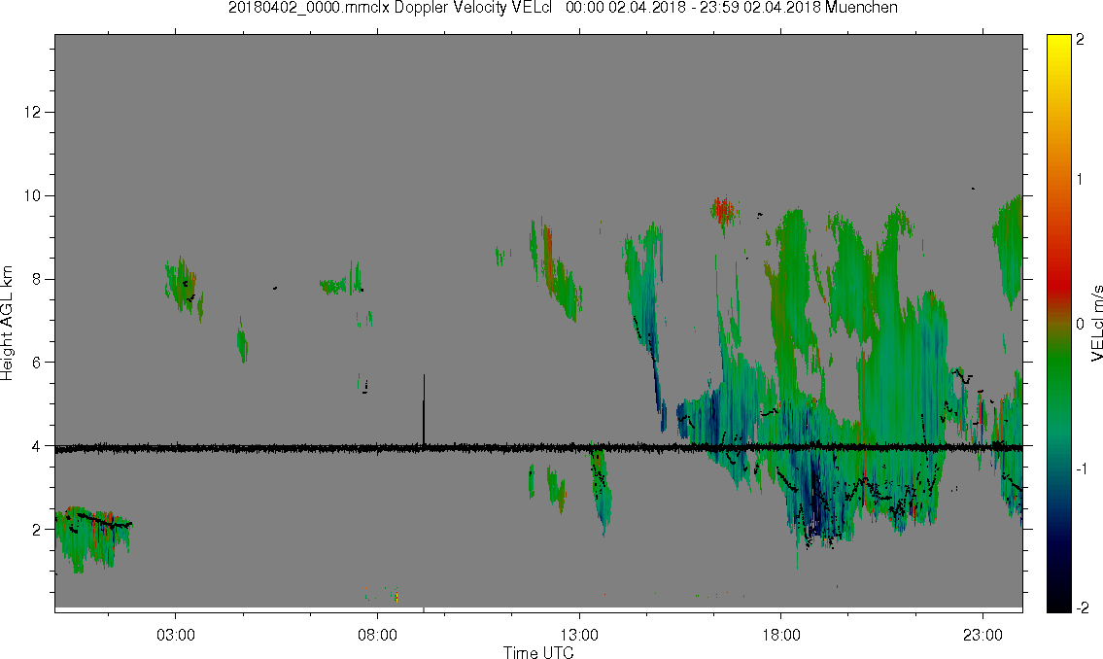Click the colorbar top value '2'
The image size is (1103, 659).
(x=1080, y=40)
